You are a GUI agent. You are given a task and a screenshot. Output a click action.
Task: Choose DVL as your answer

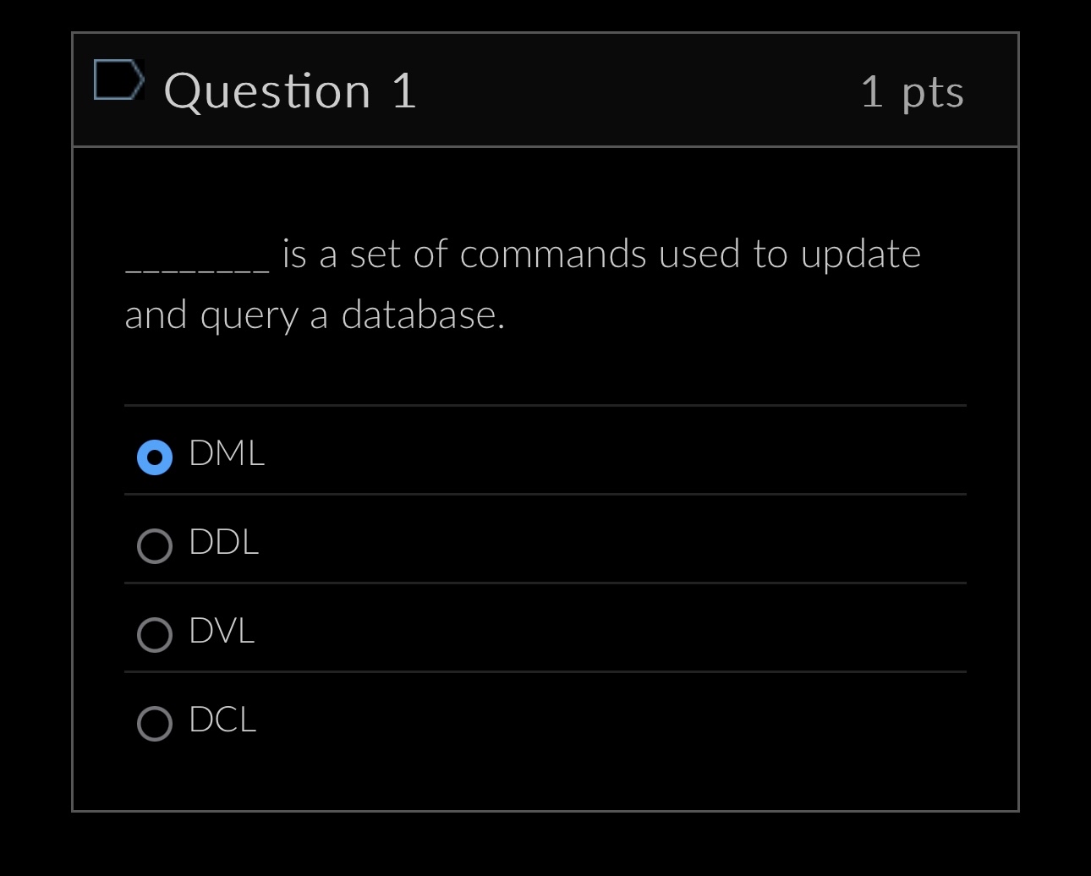coord(154,634)
